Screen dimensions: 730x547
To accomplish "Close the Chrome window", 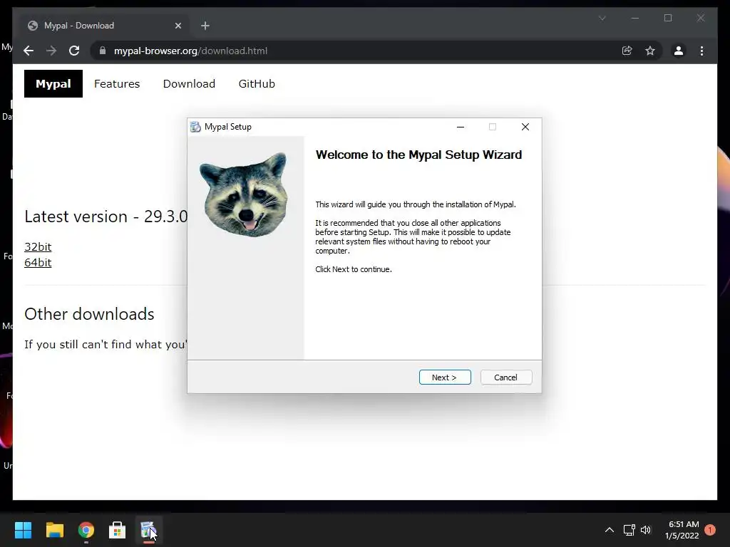I will [x=701, y=18].
